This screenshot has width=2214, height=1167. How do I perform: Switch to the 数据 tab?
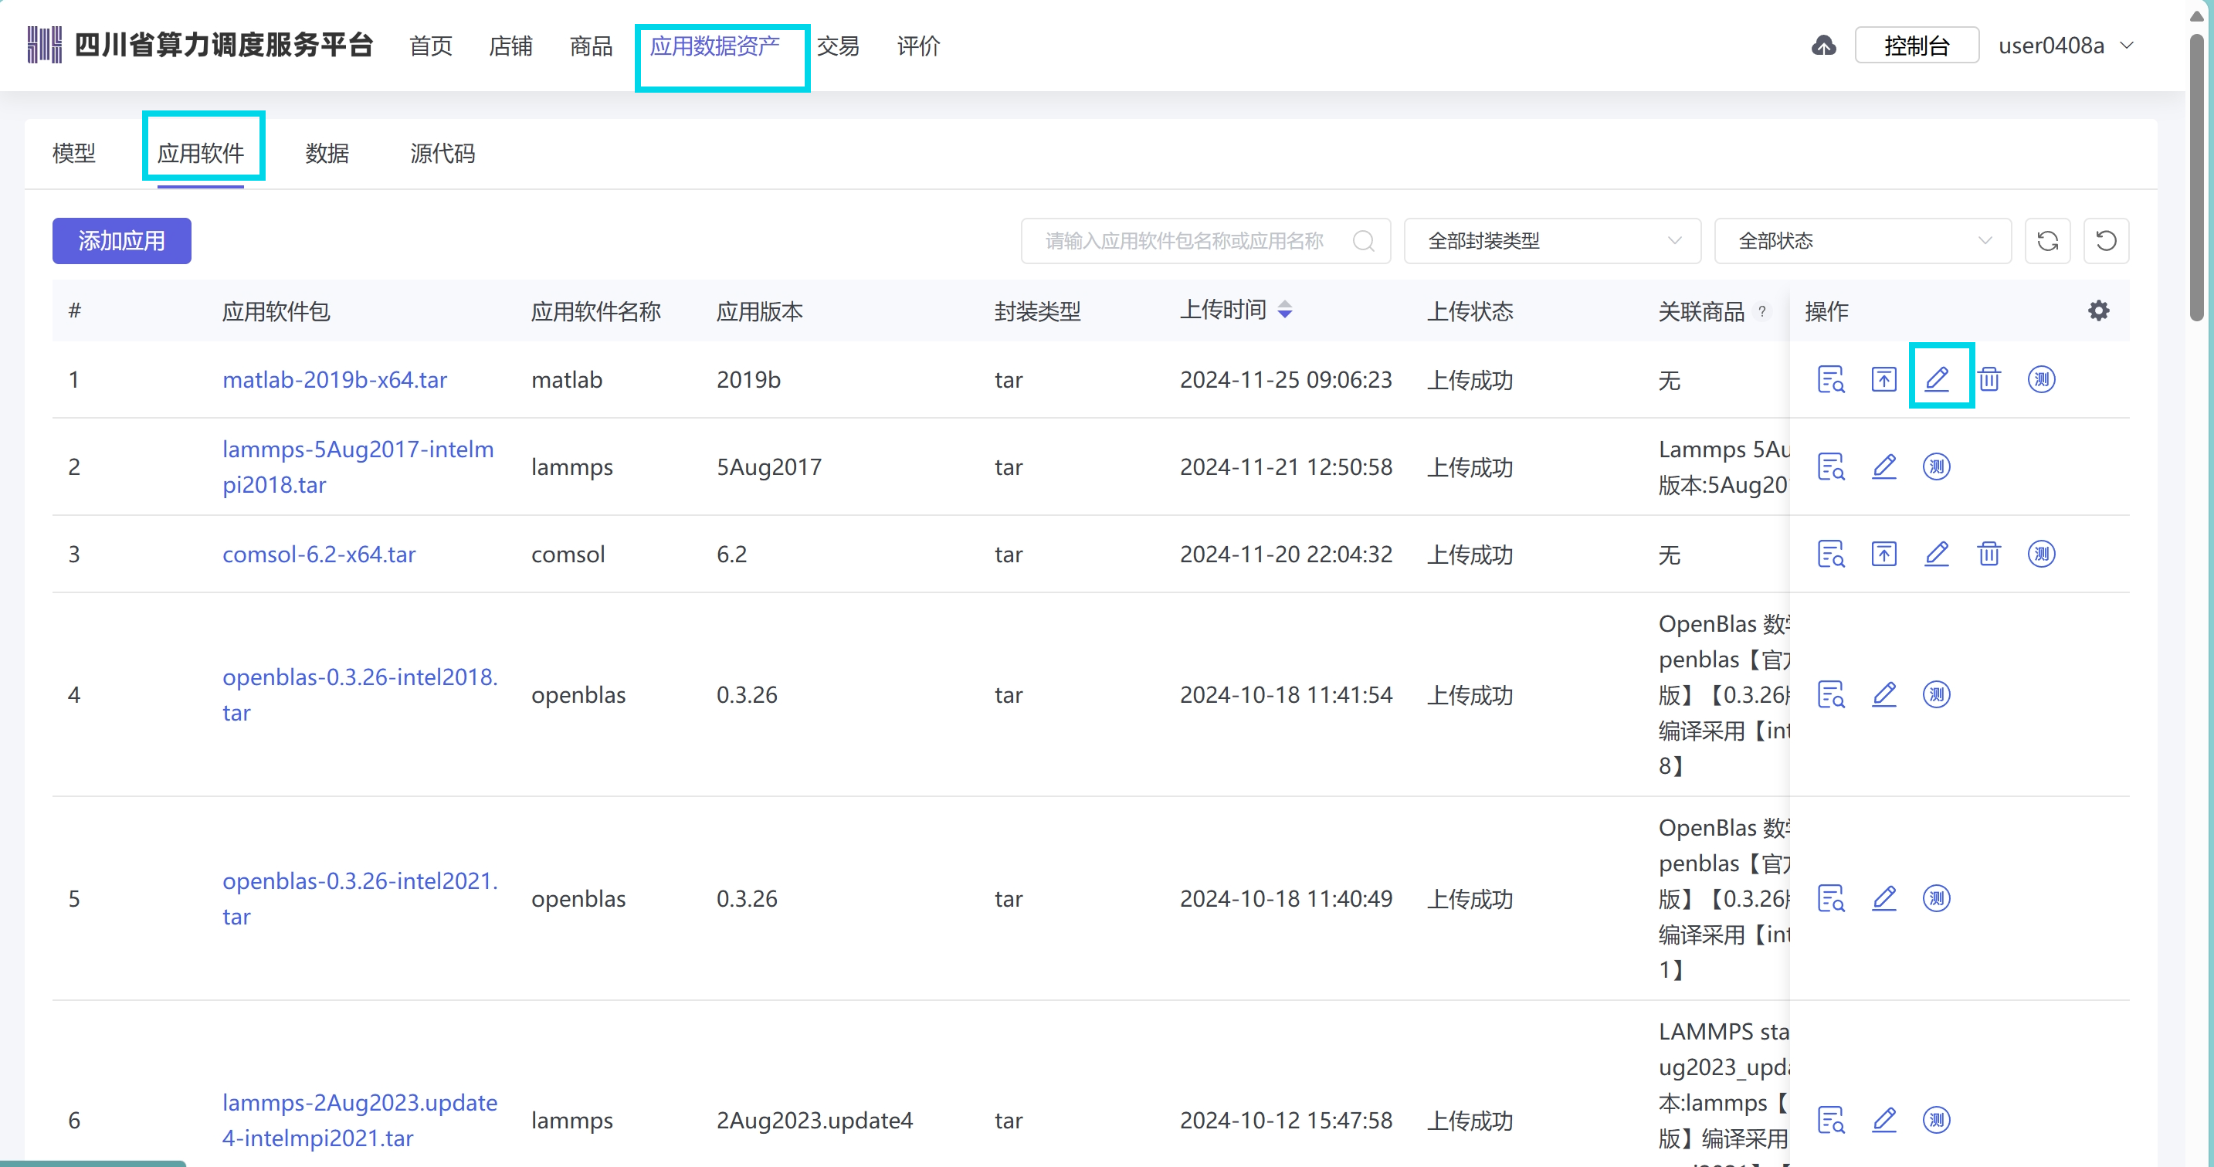tap(327, 153)
